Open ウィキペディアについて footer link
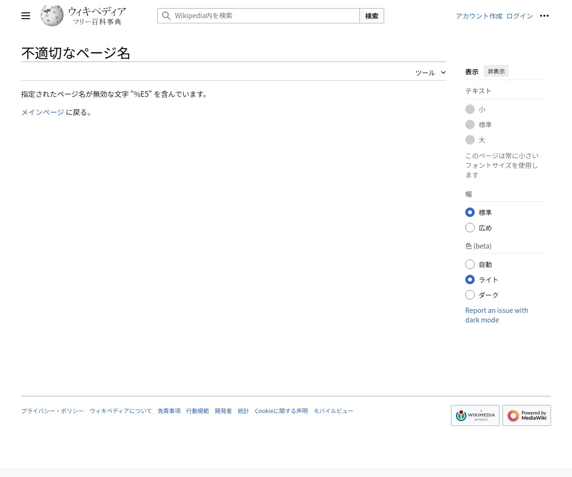 [x=121, y=411]
